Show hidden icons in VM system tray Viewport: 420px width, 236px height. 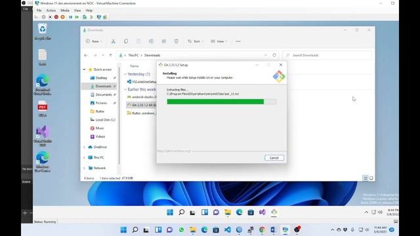click(x=366, y=212)
